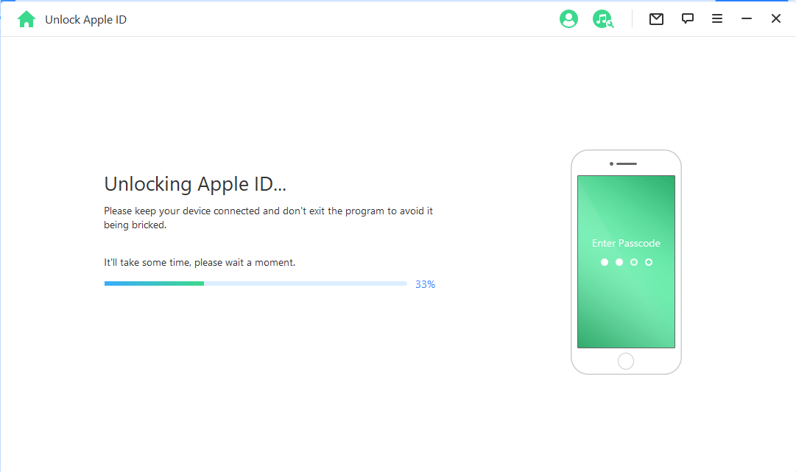Click the green Home icon
796x472 pixels.
click(27, 18)
